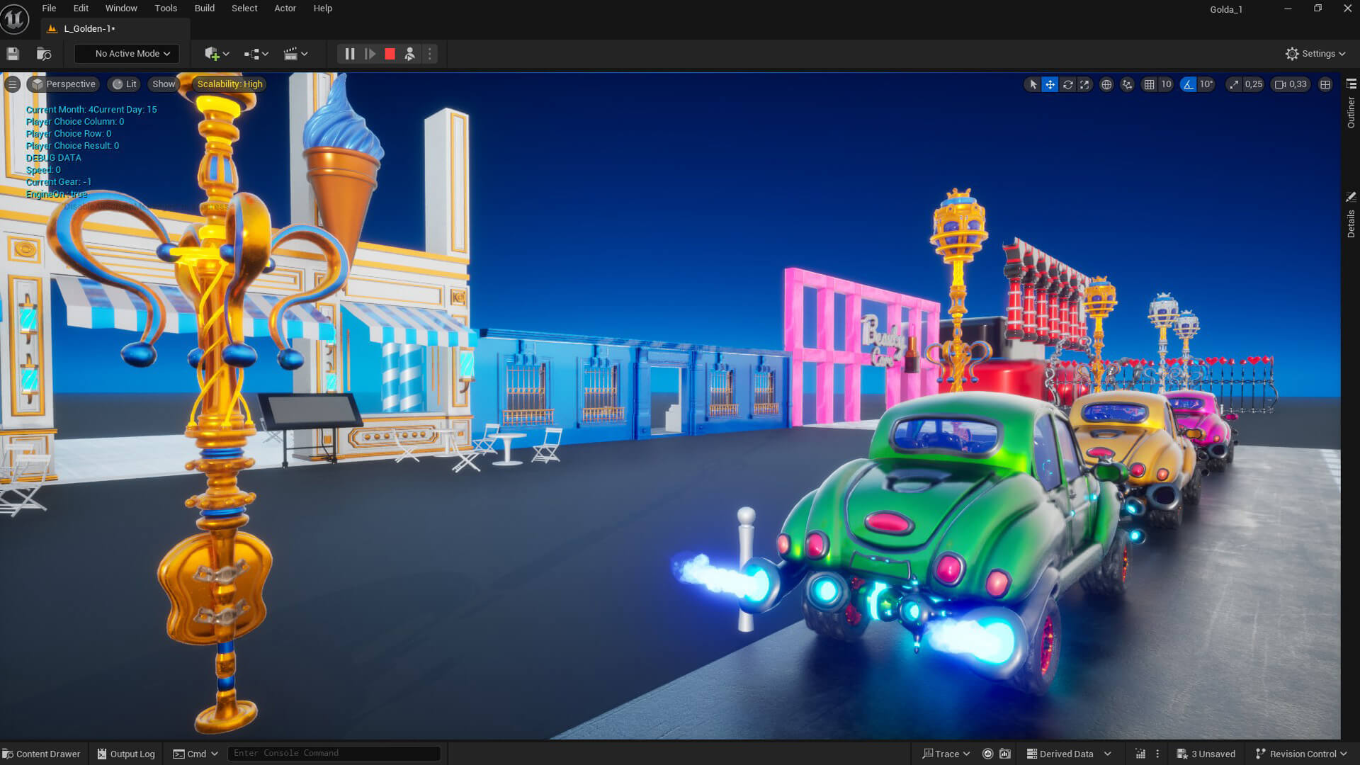Click the save current level icon
The image size is (1360, 765).
(x=12, y=54)
